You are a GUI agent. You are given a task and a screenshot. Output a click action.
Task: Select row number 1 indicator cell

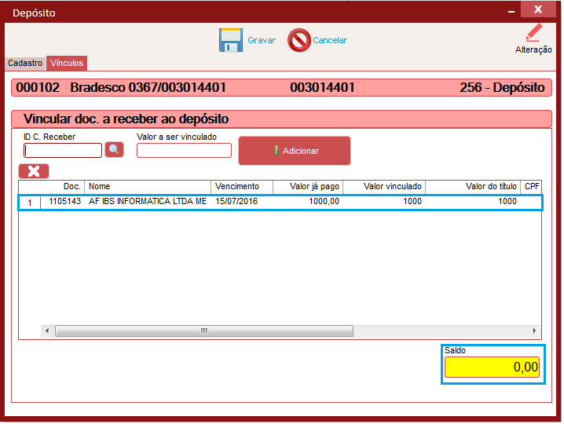[x=30, y=203]
